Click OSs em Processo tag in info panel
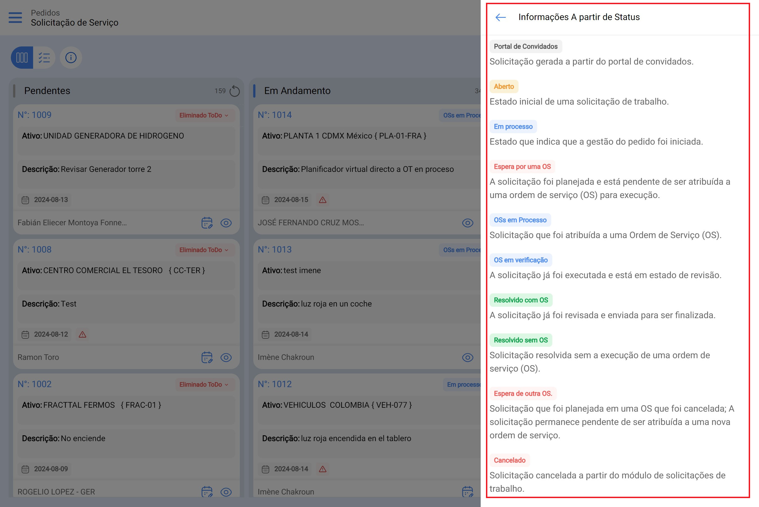 coord(520,220)
